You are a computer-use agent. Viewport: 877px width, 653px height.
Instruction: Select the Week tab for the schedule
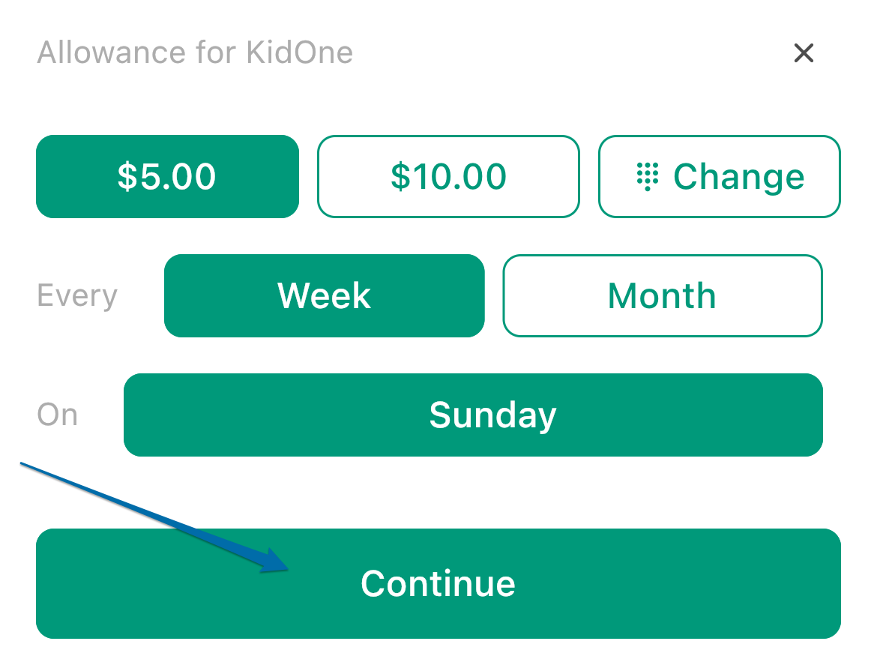325,295
